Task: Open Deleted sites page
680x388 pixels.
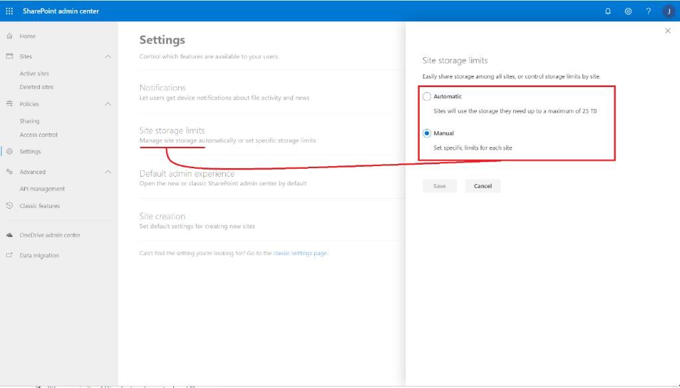Action: click(x=37, y=87)
